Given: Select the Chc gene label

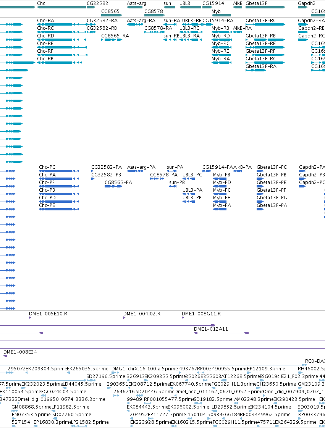Looking at the screenshot, I should click(x=41, y=3).
